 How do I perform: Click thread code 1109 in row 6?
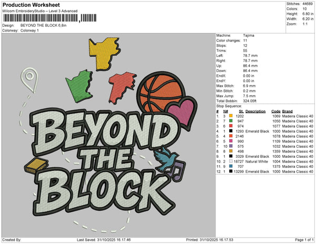click(x=276, y=141)
